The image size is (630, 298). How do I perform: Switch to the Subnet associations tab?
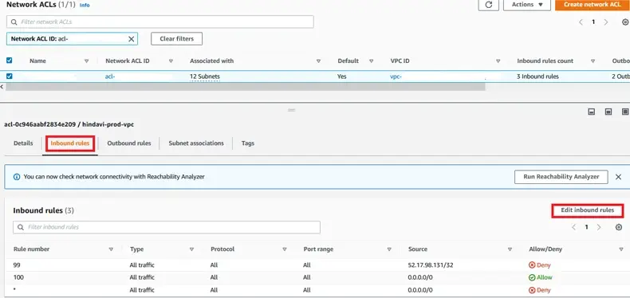196,143
